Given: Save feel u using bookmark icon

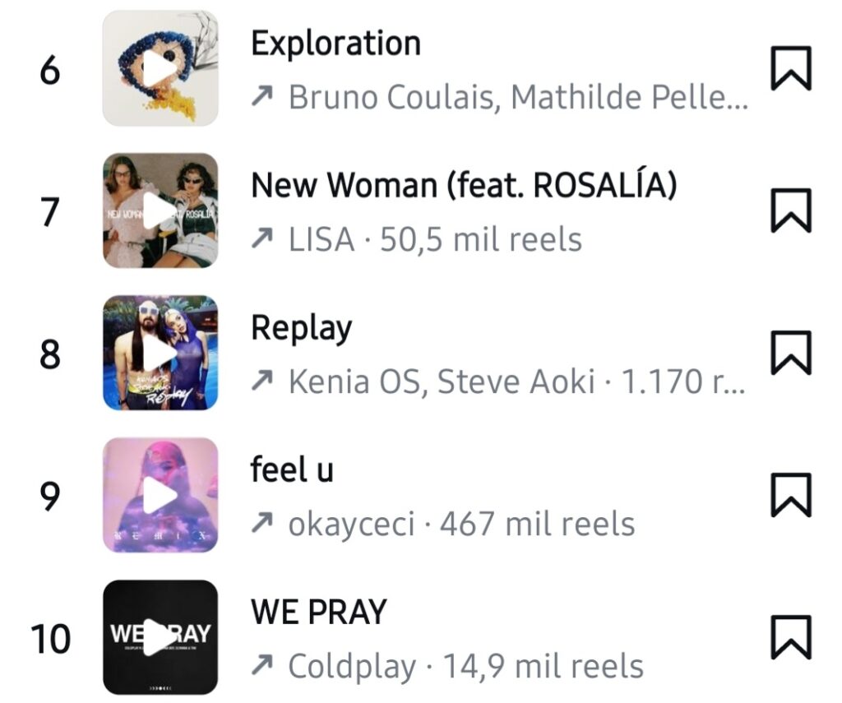Looking at the screenshot, I should [x=790, y=495].
